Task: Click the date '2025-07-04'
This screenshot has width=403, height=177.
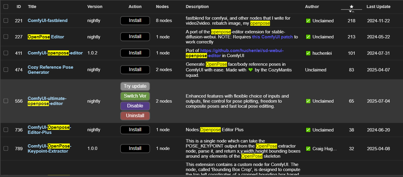Action: (x=379, y=101)
